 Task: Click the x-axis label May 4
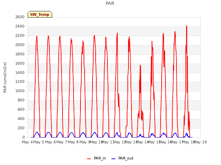tap(27, 142)
